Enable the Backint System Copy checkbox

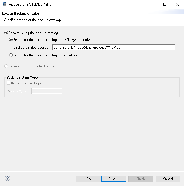click(9, 83)
